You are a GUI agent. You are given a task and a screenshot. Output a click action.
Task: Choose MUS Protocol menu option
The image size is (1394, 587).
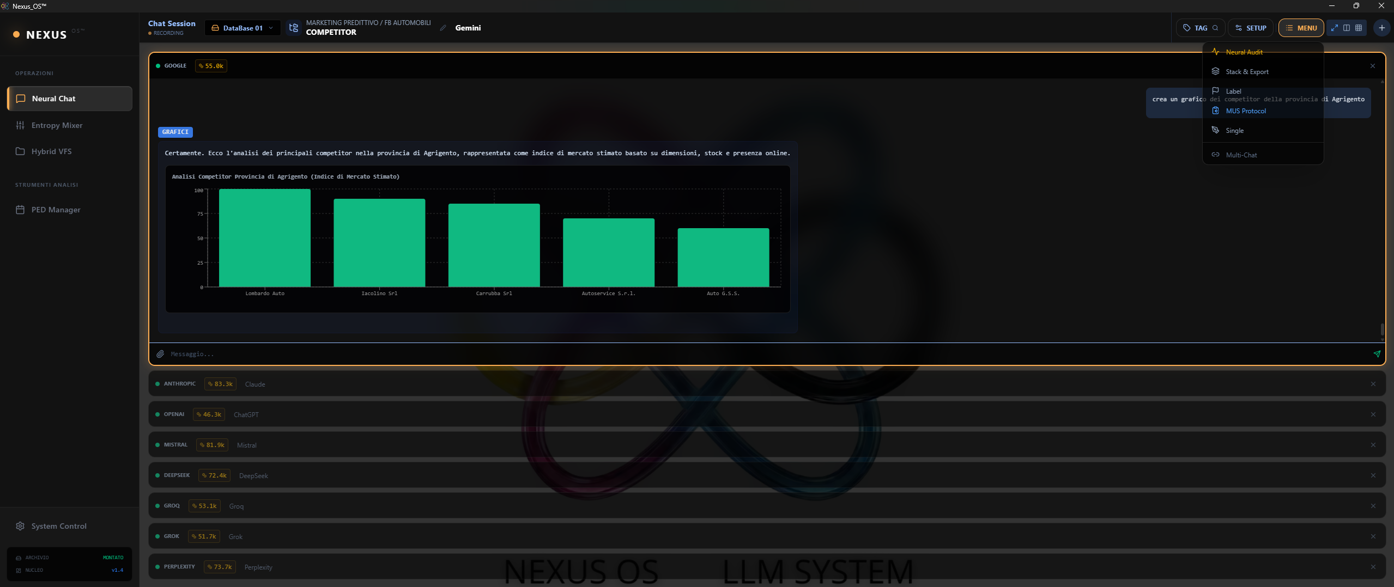coord(1263,111)
